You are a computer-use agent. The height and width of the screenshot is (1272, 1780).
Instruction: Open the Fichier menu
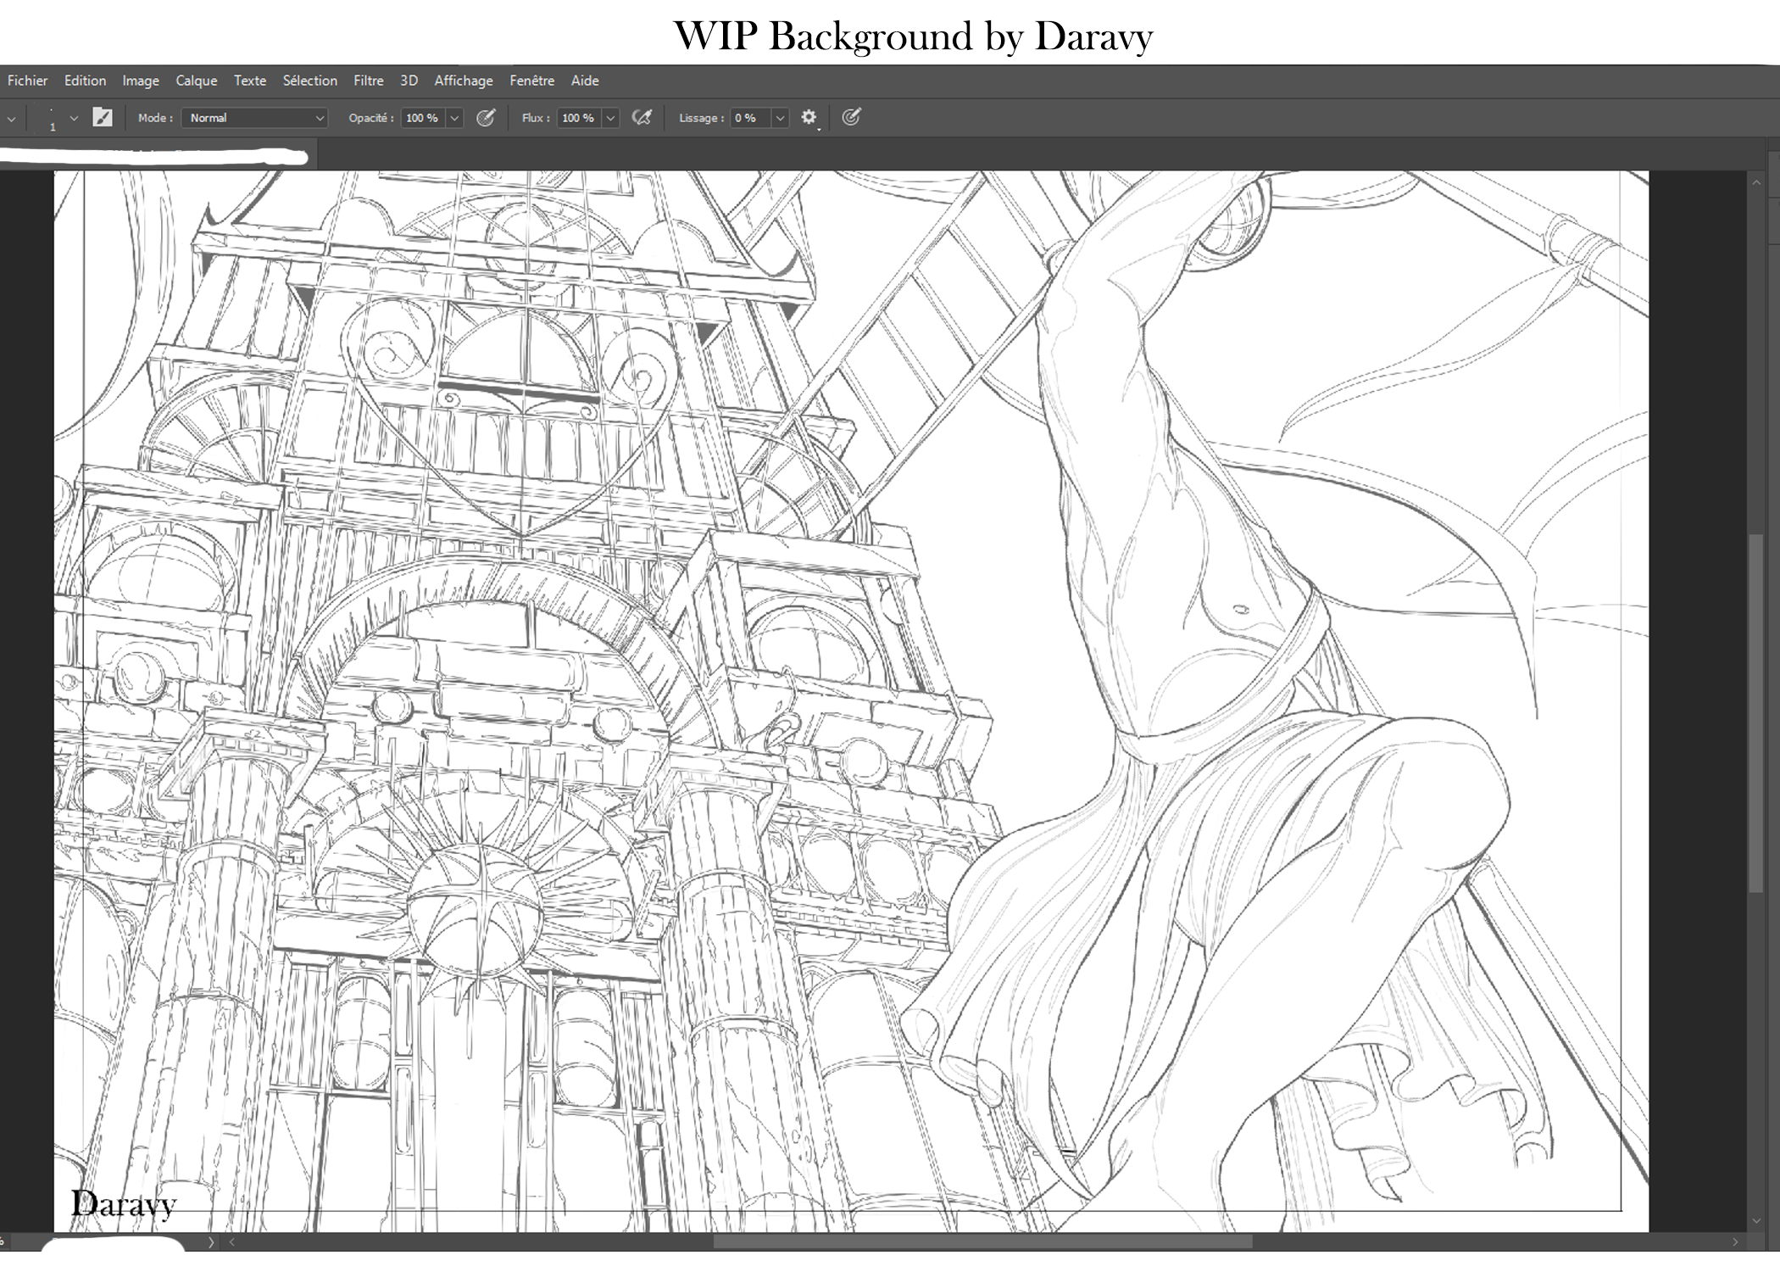coord(27,81)
